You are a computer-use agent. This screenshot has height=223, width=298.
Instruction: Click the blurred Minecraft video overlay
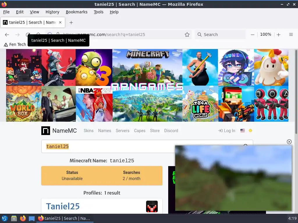(233, 178)
